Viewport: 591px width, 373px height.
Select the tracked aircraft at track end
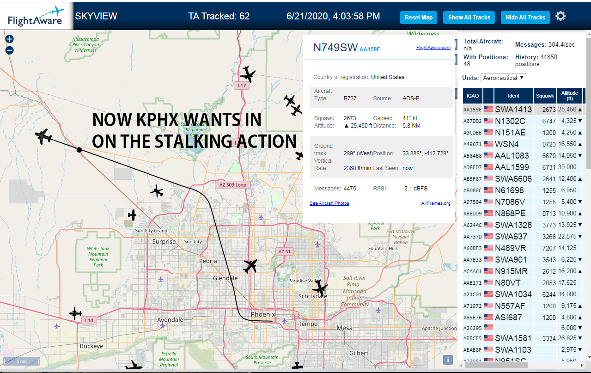click(x=43, y=136)
